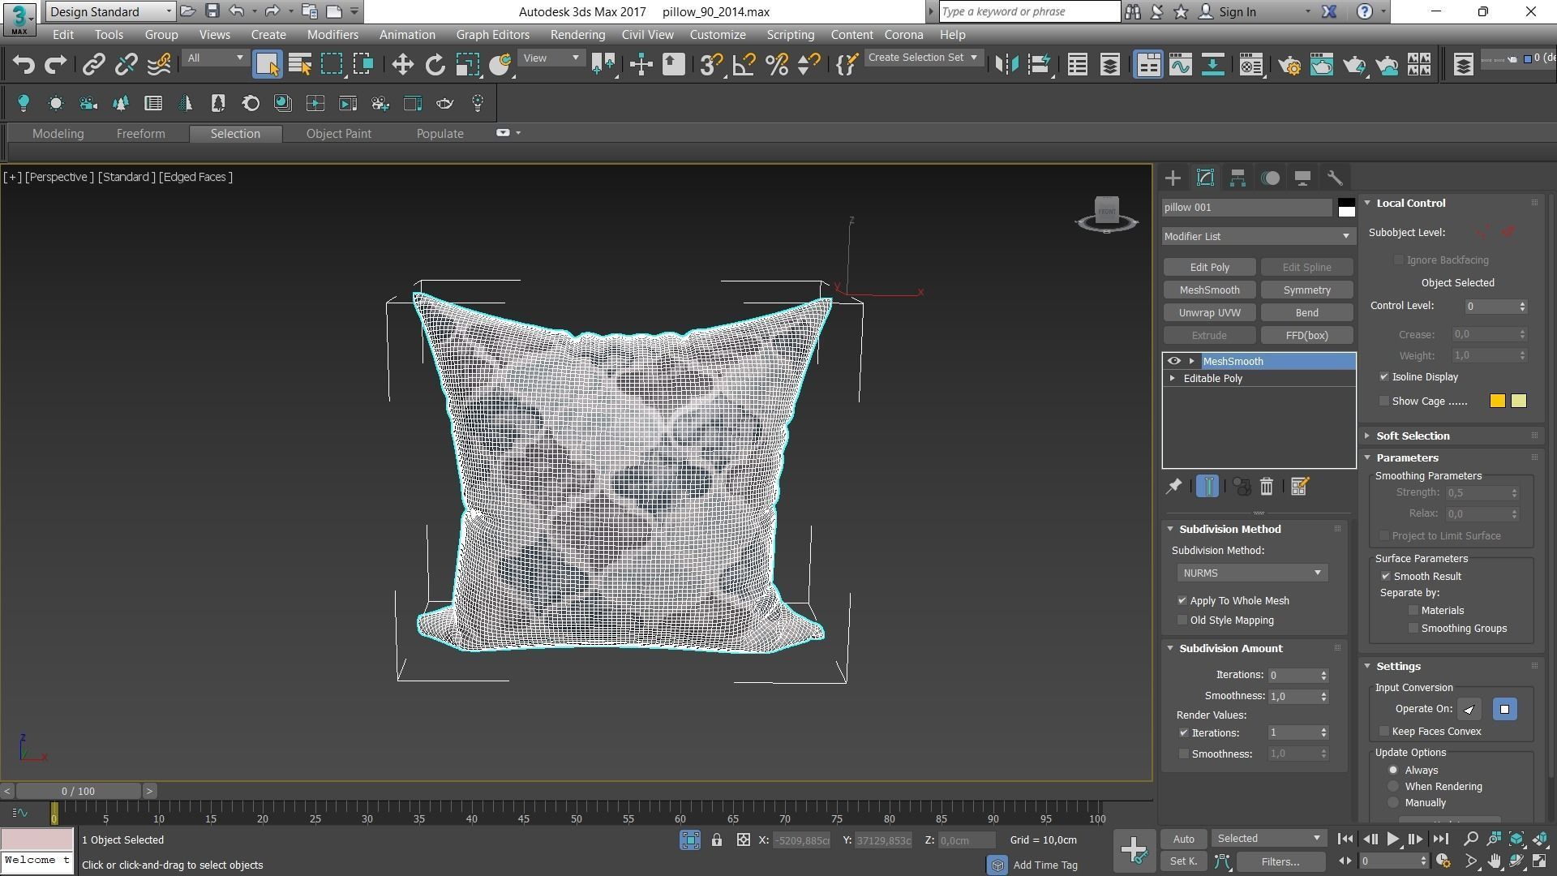Click Remove modifier trash icon

pos(1267,487)
